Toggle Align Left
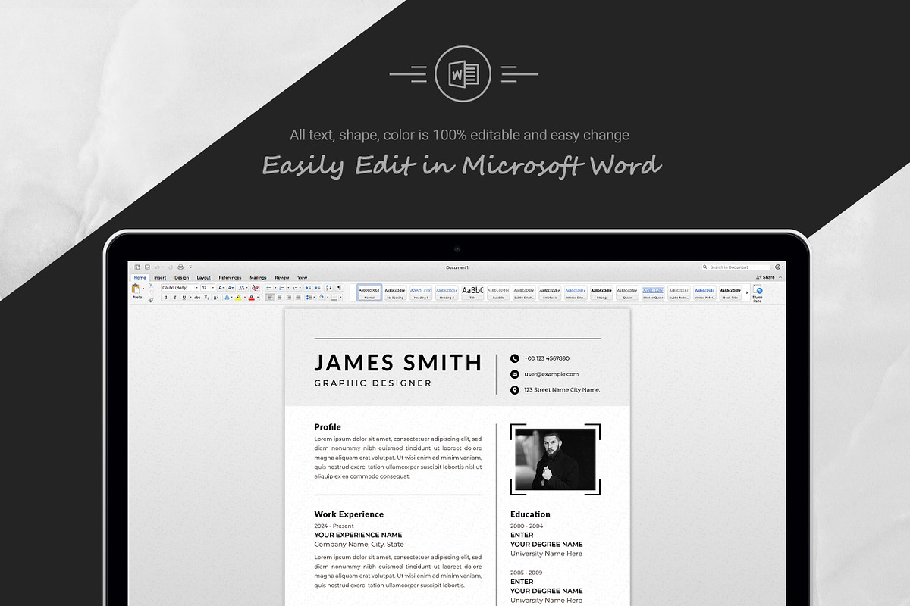The image size is (910, 606). (270, 298)
